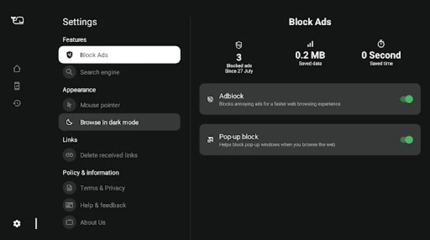Open the history clock icon in sidebar
Image resolution: width=430 pixels, height=240 pixels.
point(17,103)
